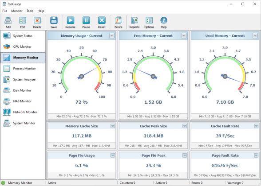This screenshot has height=186, width=261.
Task: Resume monitoring with the play icon
Action: click(x=71, y=20)
